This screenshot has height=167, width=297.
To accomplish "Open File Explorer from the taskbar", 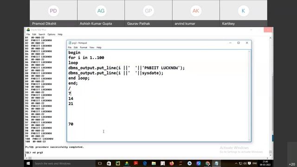I will (154, 163).
